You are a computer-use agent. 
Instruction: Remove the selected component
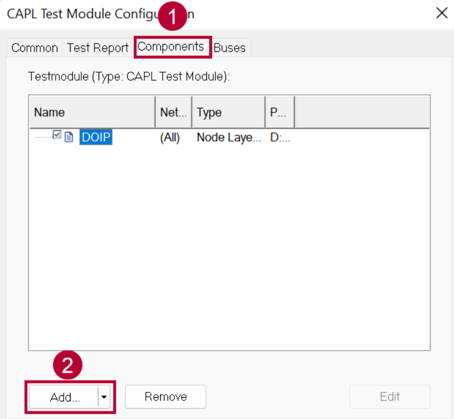point(165,396)
